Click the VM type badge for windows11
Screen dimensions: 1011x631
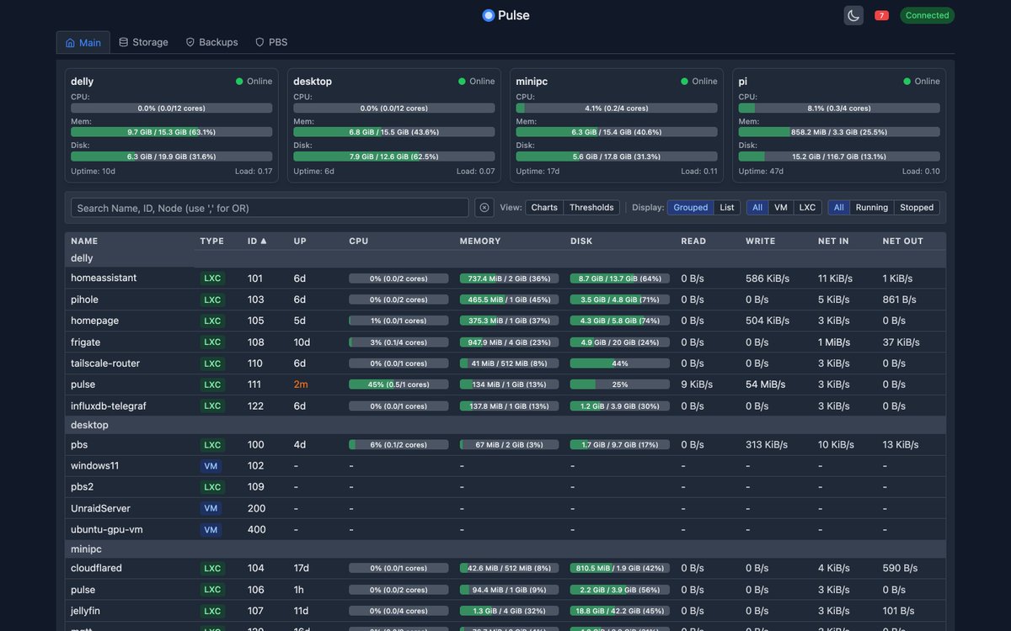coord(211,466)
